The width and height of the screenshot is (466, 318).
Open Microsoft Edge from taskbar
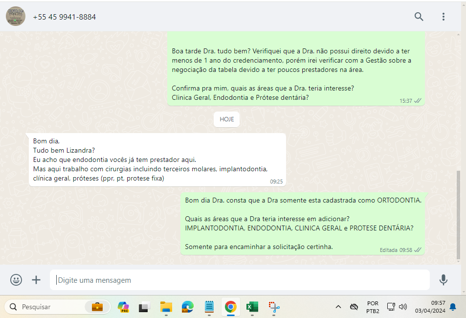tap(188, 307)
